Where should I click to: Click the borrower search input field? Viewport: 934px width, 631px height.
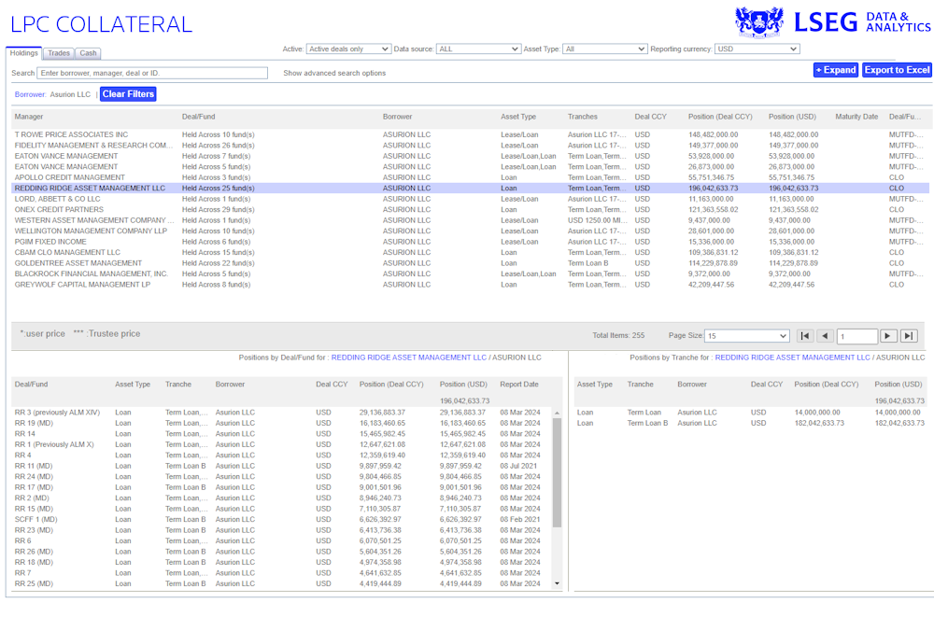(x=152, y=73)
